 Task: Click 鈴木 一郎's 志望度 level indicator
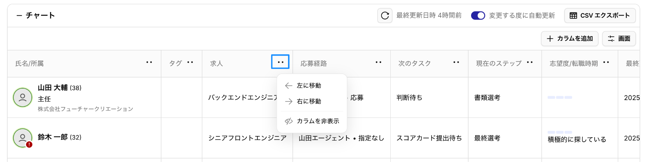pyautogui.click(x=559, y=132)
